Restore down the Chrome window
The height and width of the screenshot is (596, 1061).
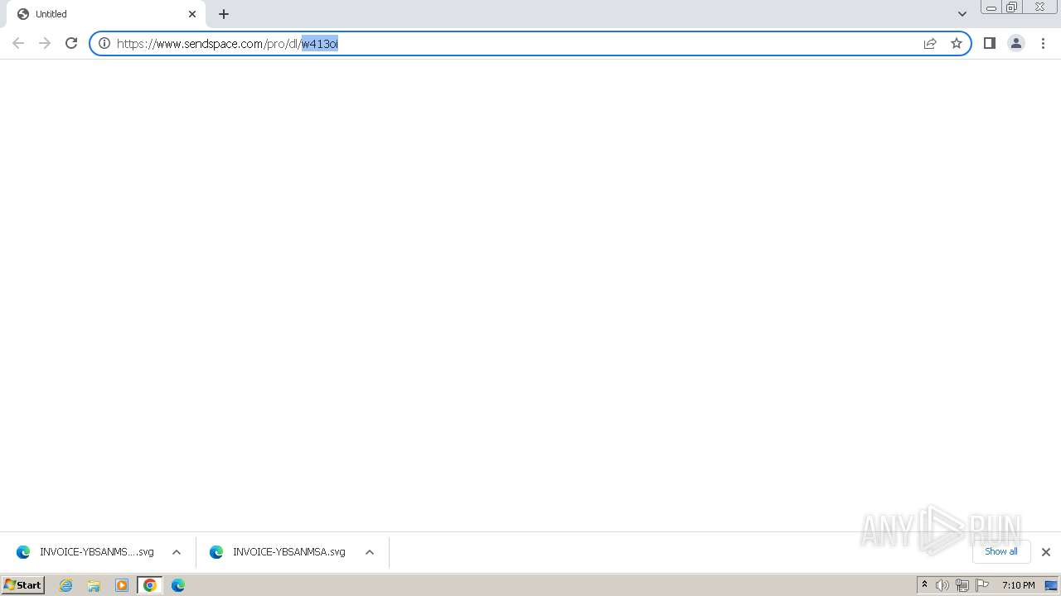click(1012, 7)
